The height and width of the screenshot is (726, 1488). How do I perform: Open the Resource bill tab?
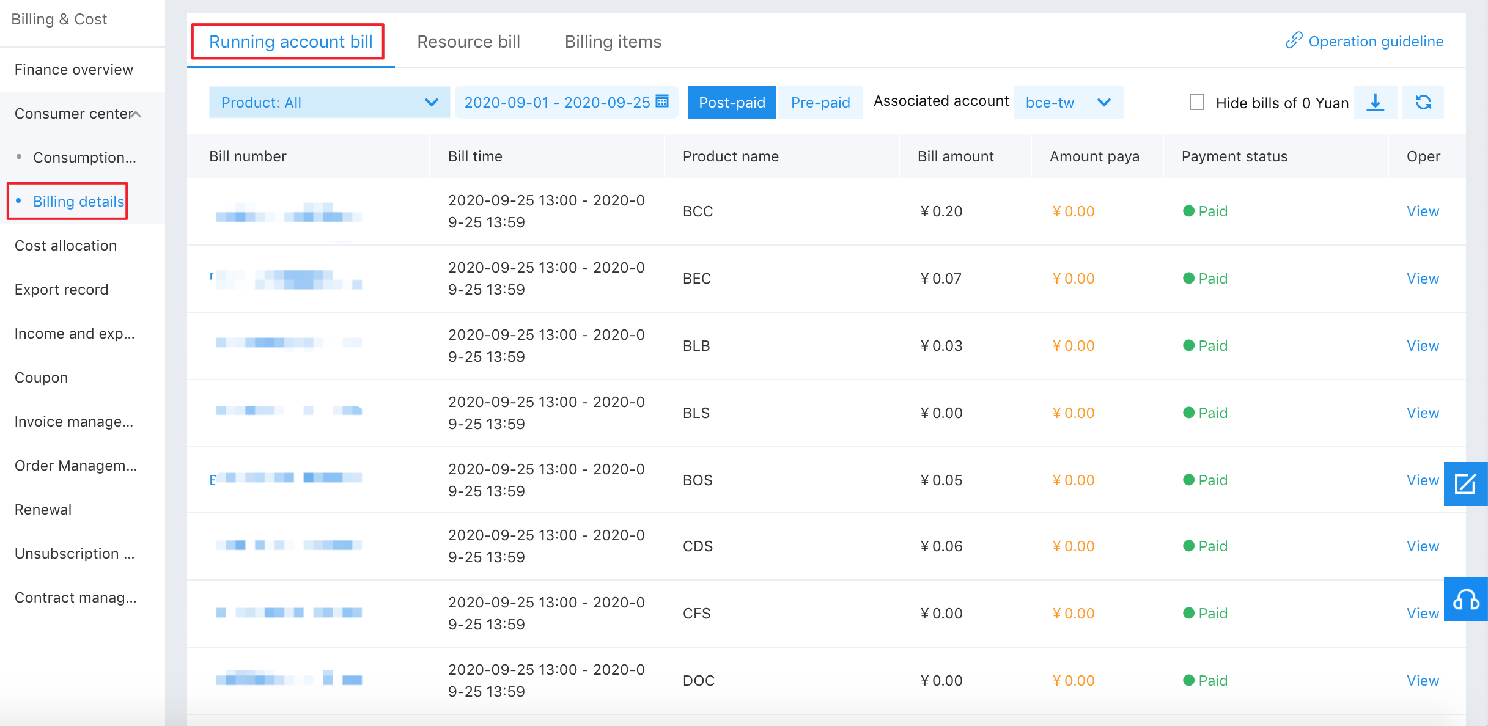pos(468,42)
